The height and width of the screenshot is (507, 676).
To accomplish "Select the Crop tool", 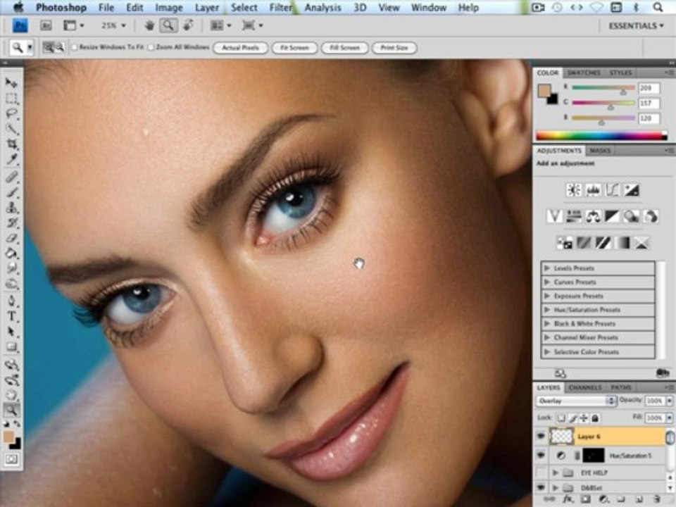I will [x=12, y=144].
